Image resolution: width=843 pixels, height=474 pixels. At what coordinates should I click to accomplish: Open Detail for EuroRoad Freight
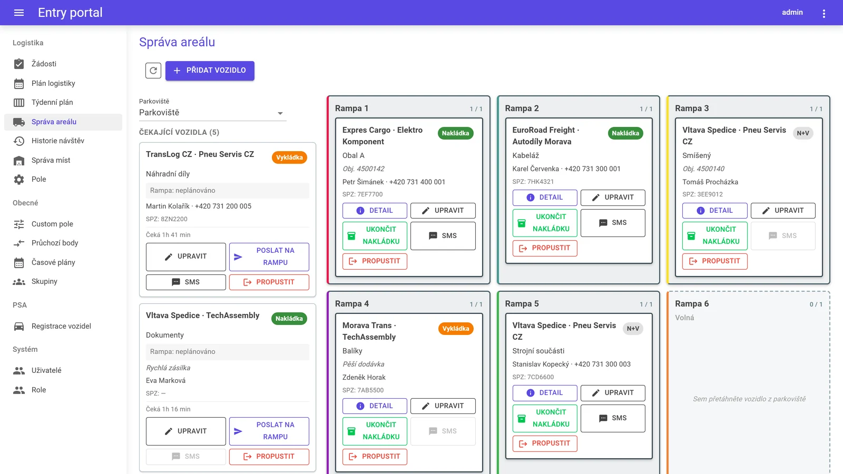(x=545, y=197)
